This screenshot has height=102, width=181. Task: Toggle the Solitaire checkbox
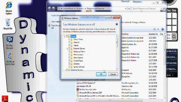click(x=70, y=64)
